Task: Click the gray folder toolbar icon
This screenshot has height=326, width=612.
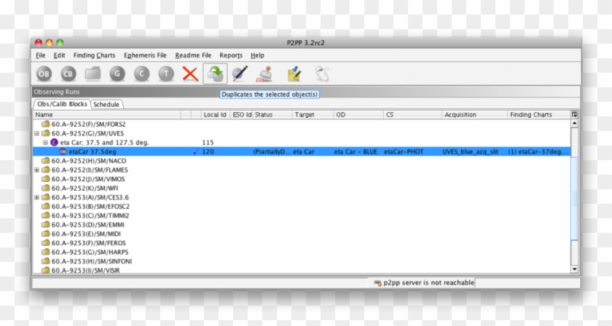Action: pyautogui.click(x=92, y=73)
